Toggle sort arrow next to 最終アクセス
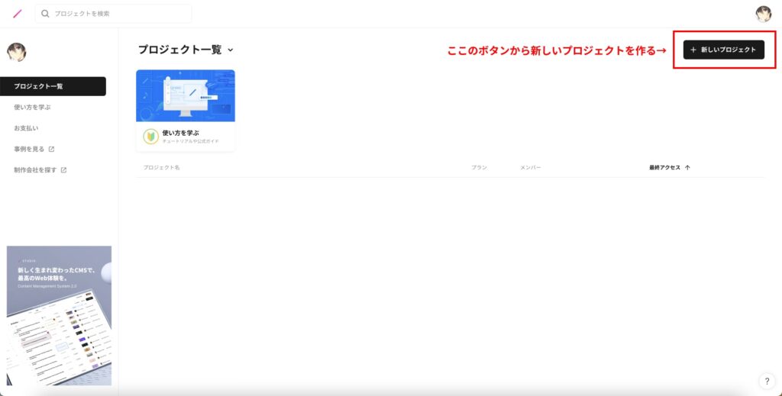Screen dimensions: 782x396 click(x=688, y=168)
